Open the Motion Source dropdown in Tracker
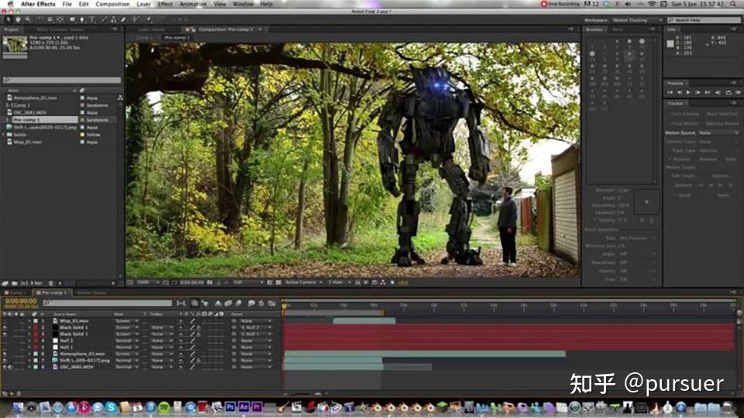 (x=718, y=133)
